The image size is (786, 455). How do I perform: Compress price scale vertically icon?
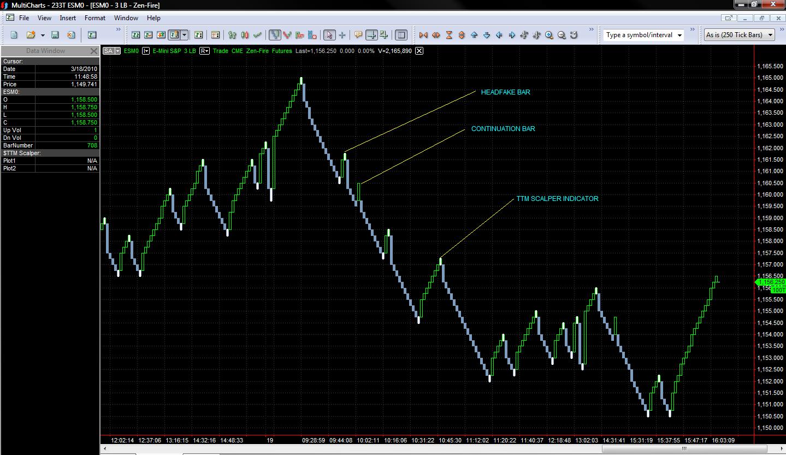click(x=449, y=35)
